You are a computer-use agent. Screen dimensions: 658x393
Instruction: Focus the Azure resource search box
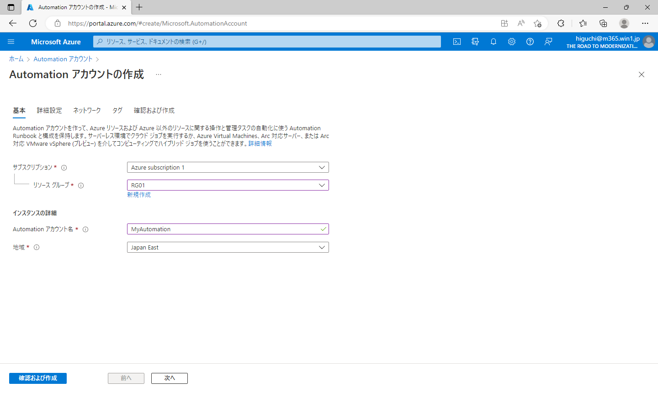(x=267, y=42)
